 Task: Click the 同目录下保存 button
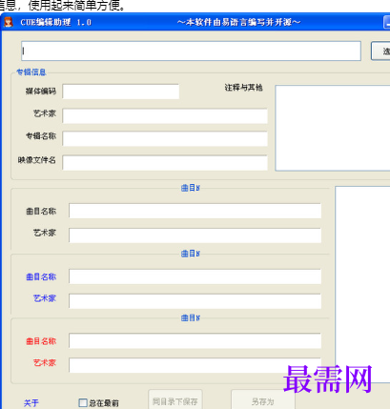(x=175, y=400)
